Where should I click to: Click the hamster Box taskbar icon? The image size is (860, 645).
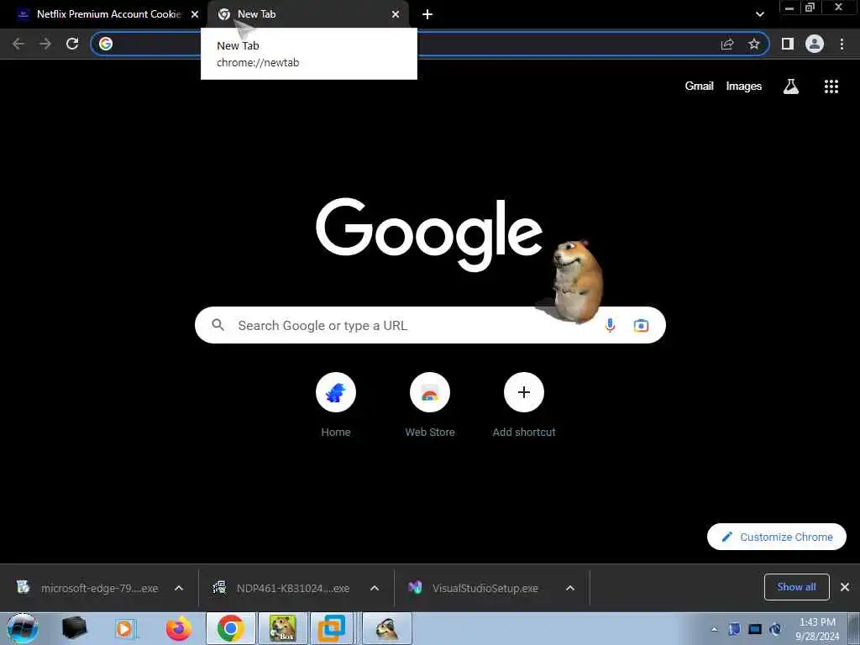(283, 628)
